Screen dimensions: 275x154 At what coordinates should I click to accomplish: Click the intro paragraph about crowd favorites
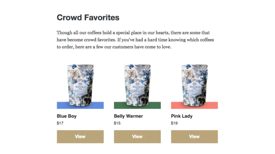click(135, 40)
